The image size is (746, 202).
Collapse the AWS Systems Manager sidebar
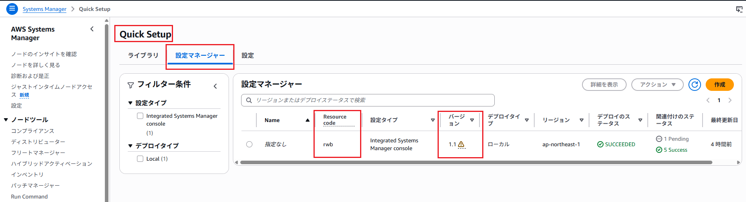(92, 29)
